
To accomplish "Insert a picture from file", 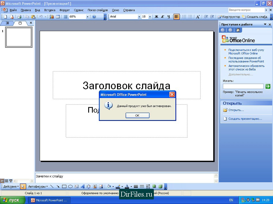I will [101, 187].
